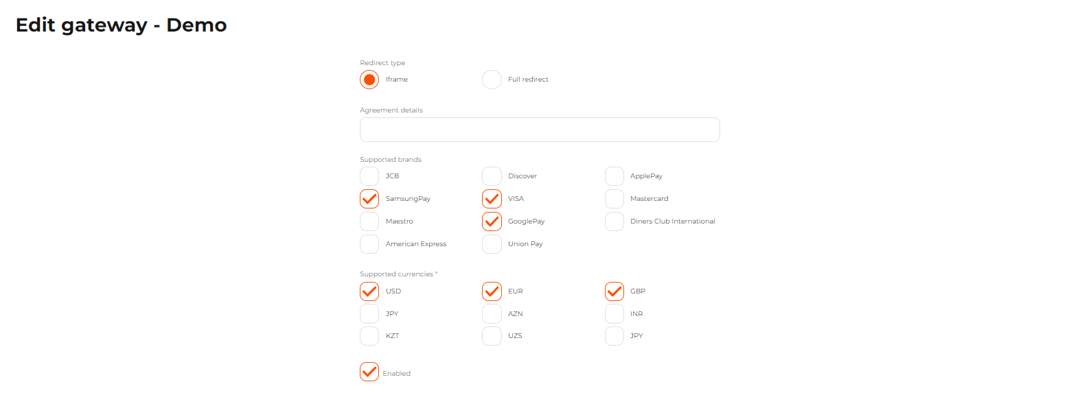Enable the JCB brand checkbox
This screenshot has height=395, width=1080.
tap(369, 176)
